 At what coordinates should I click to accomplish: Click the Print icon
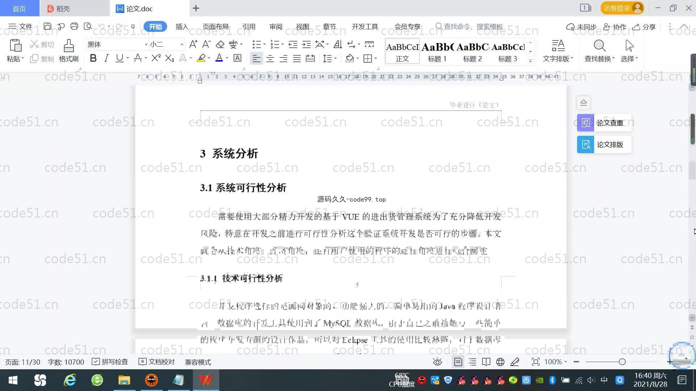[x=74, y=26]
